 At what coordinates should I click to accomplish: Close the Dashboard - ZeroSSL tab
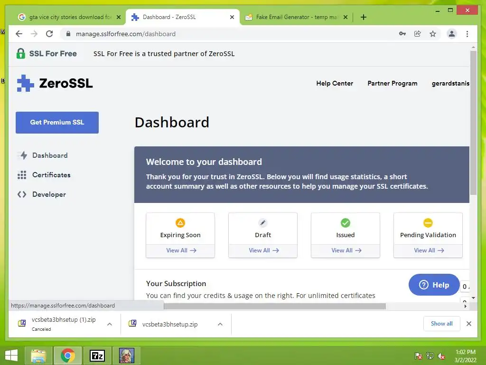coord(232,17)
